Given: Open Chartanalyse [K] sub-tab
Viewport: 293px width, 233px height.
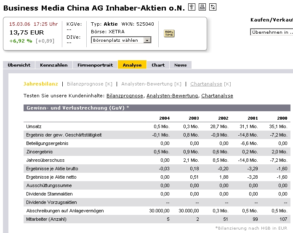Looking at the screenshot, I should pos(210,84).
